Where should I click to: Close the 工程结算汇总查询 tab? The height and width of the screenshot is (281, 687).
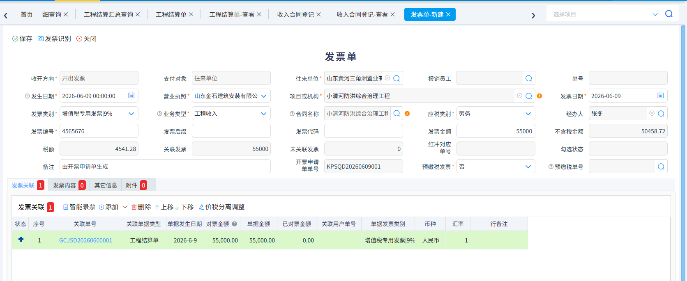(x=138, y=14)
